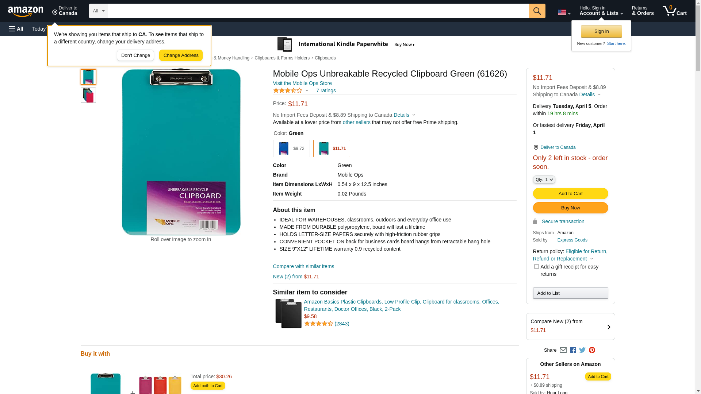
Task: Open the country flag language selector
Action: [564, 12]
